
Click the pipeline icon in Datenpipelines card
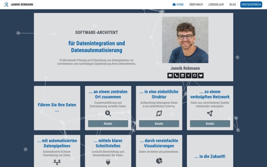[57, 162]
